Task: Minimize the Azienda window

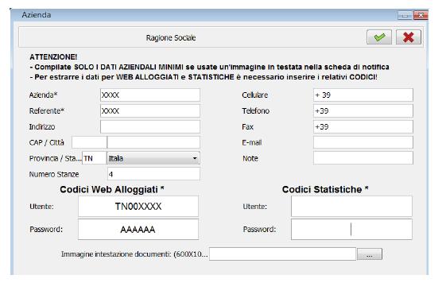Action: pos(405,15)
